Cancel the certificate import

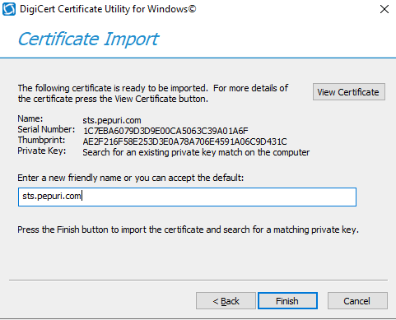point(357,301)
